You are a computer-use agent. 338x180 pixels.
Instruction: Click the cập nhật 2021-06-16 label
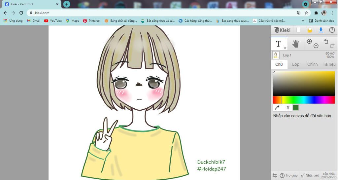(328, 175)
